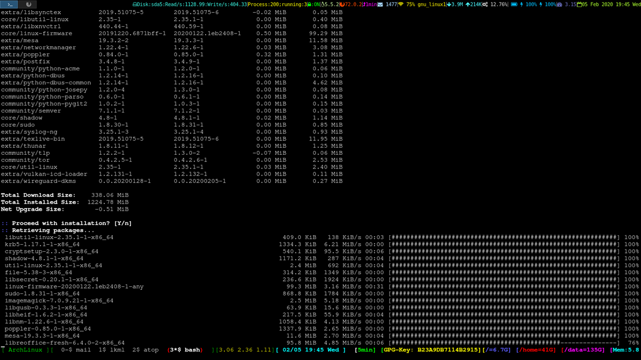Click the green lock icon showing ON
Viewport: 641px width, 360px height.
[309, 4]
